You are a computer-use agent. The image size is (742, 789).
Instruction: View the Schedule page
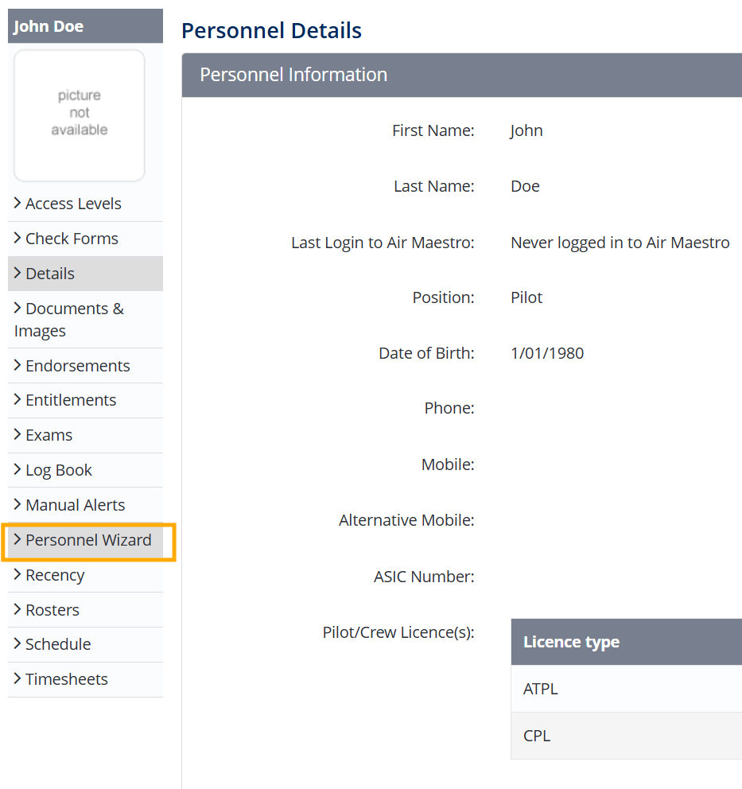coord(58,644)
